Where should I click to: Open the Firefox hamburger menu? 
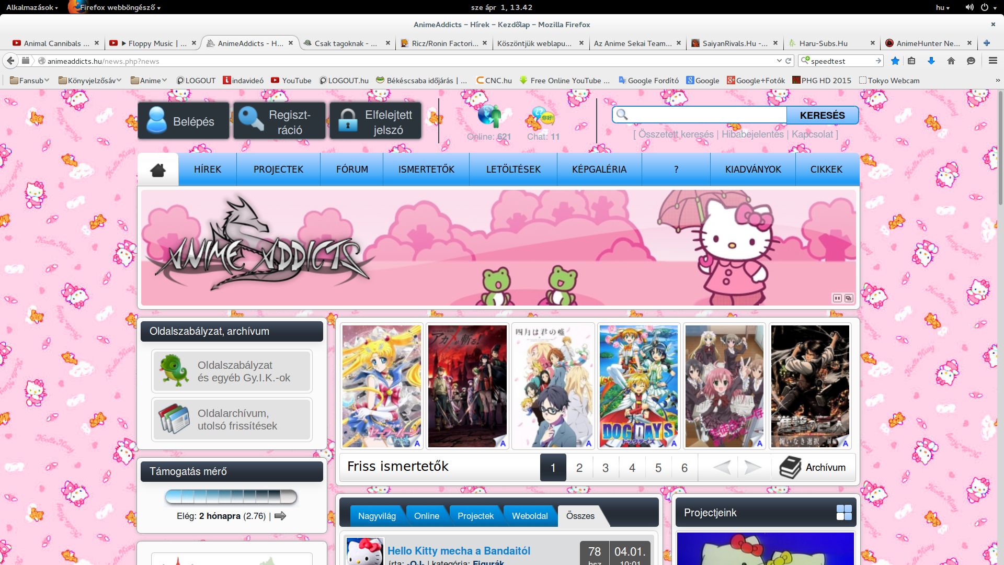pos(993,61)
